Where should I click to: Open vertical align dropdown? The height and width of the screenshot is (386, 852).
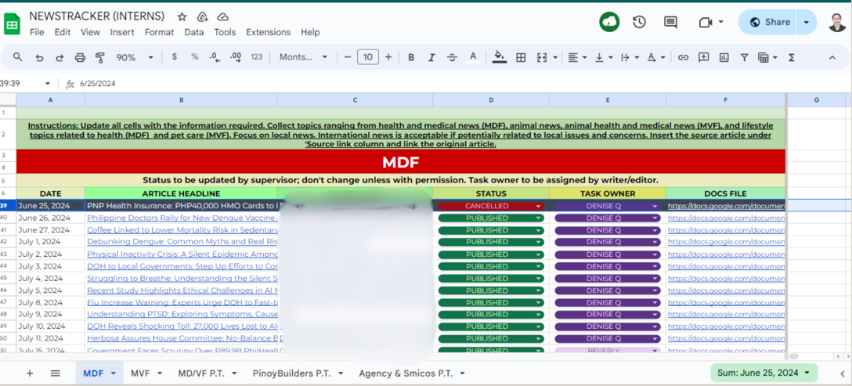pyautogui.click(x=604, y=57)
